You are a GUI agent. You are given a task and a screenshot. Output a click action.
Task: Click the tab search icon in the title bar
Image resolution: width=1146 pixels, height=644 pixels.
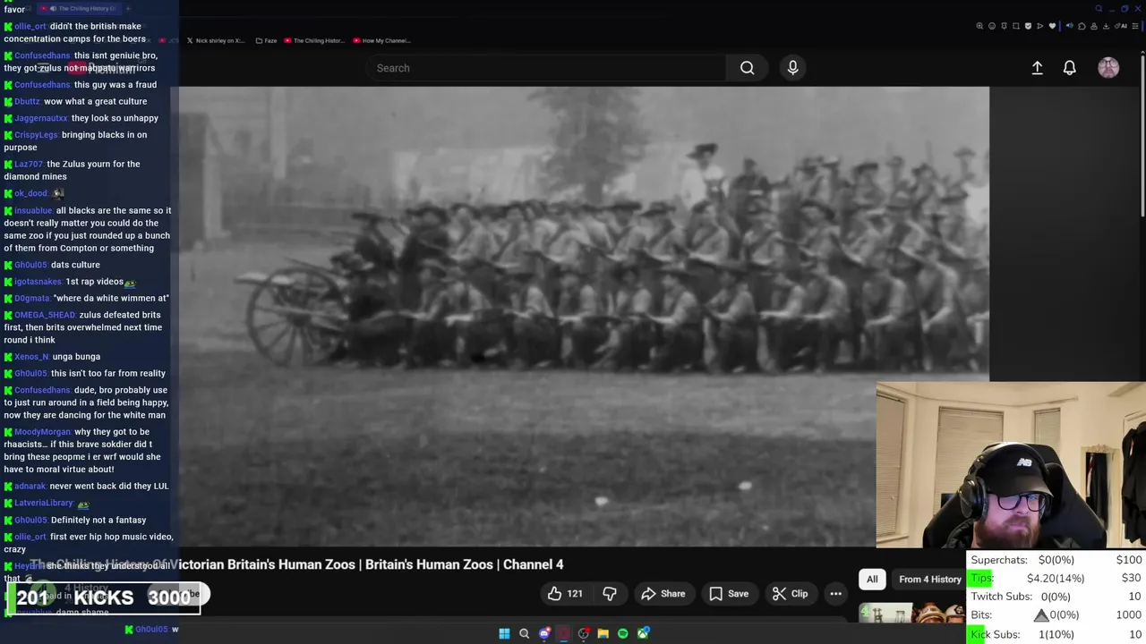coord(1099,9)
